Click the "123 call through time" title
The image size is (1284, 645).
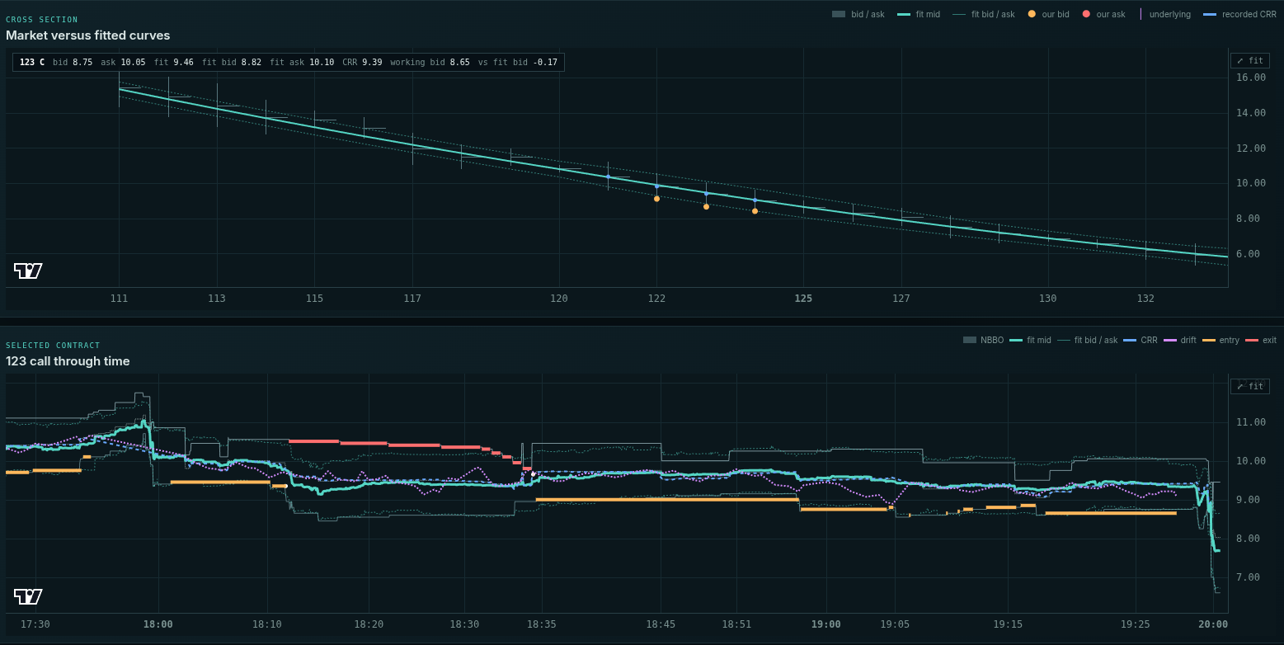pos(68,361)
